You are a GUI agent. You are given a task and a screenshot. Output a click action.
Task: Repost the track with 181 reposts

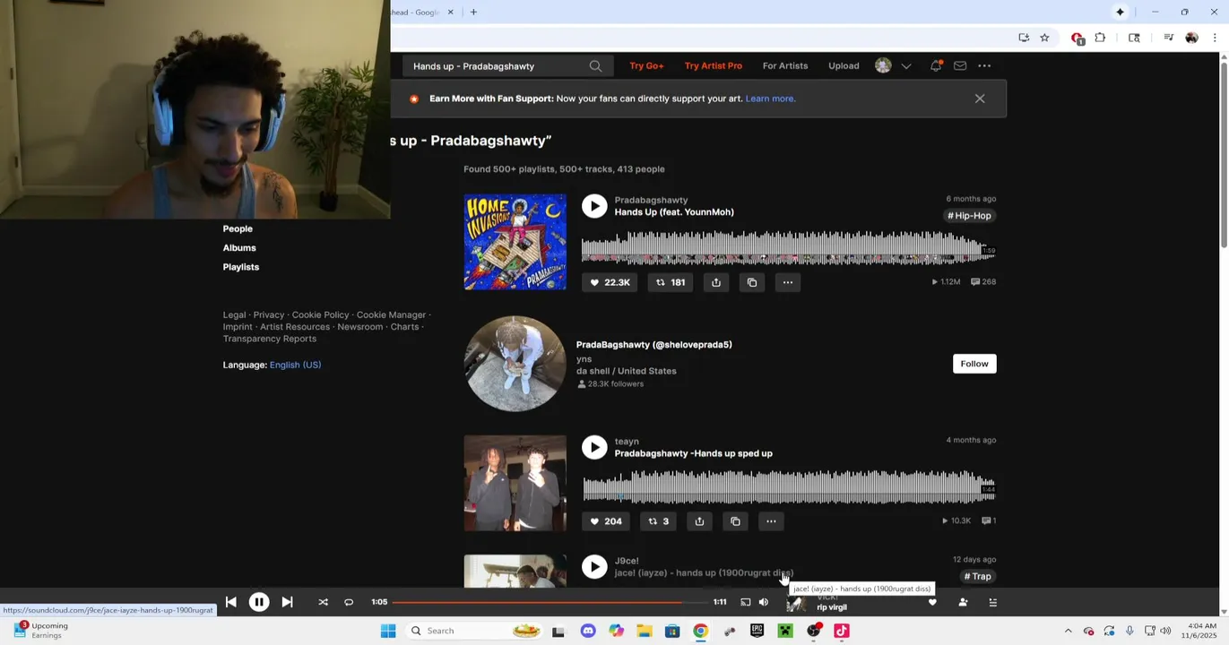coord(671,282)
